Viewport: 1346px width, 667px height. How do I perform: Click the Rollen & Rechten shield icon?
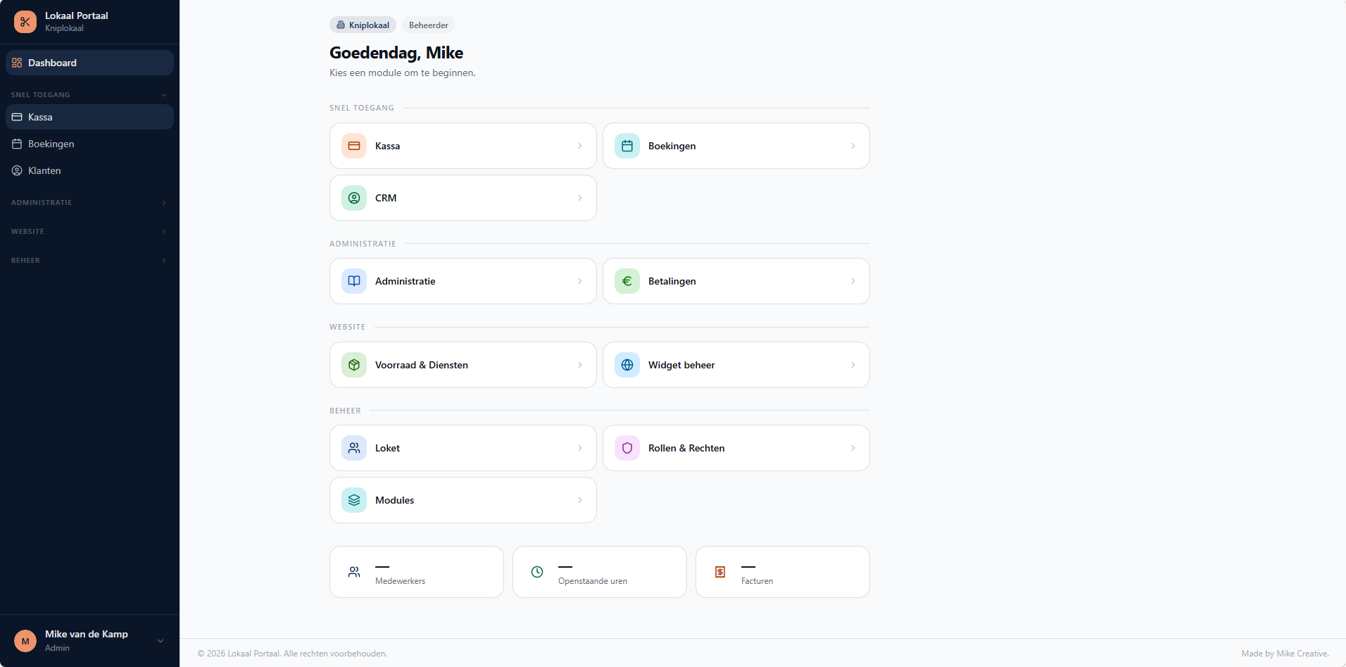point(627,448)
